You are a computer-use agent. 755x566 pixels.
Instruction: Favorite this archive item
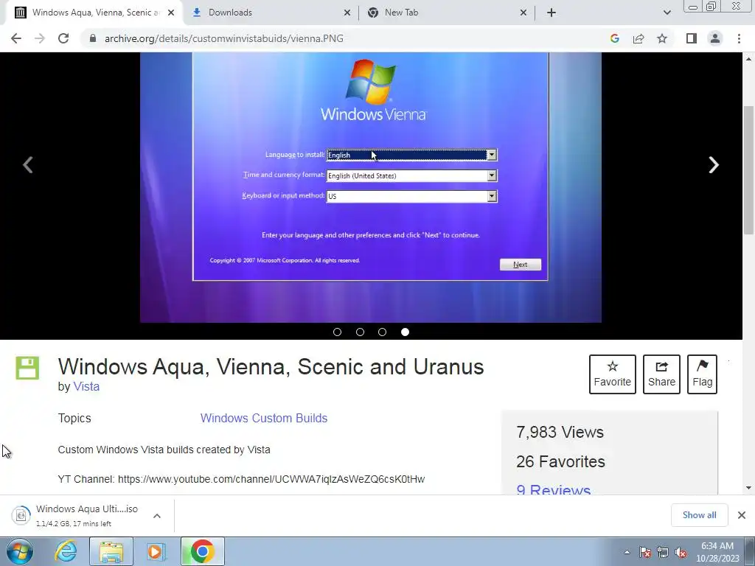tap(613, 374)
